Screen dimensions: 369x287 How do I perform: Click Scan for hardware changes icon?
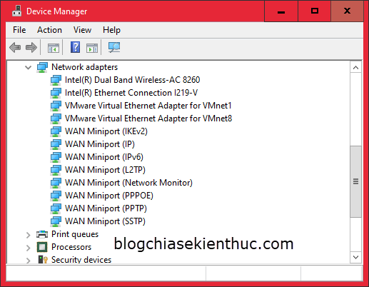(x=114, y=47)
